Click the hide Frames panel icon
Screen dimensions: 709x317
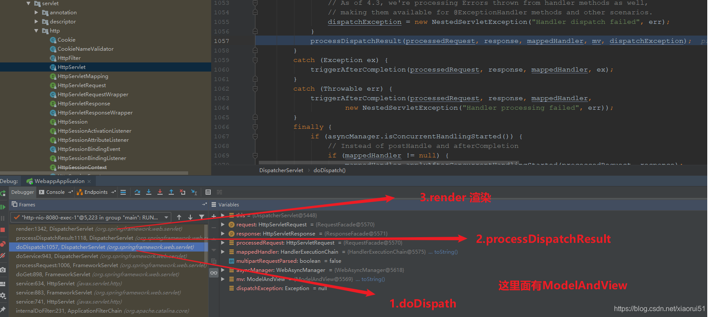point(205,204)
